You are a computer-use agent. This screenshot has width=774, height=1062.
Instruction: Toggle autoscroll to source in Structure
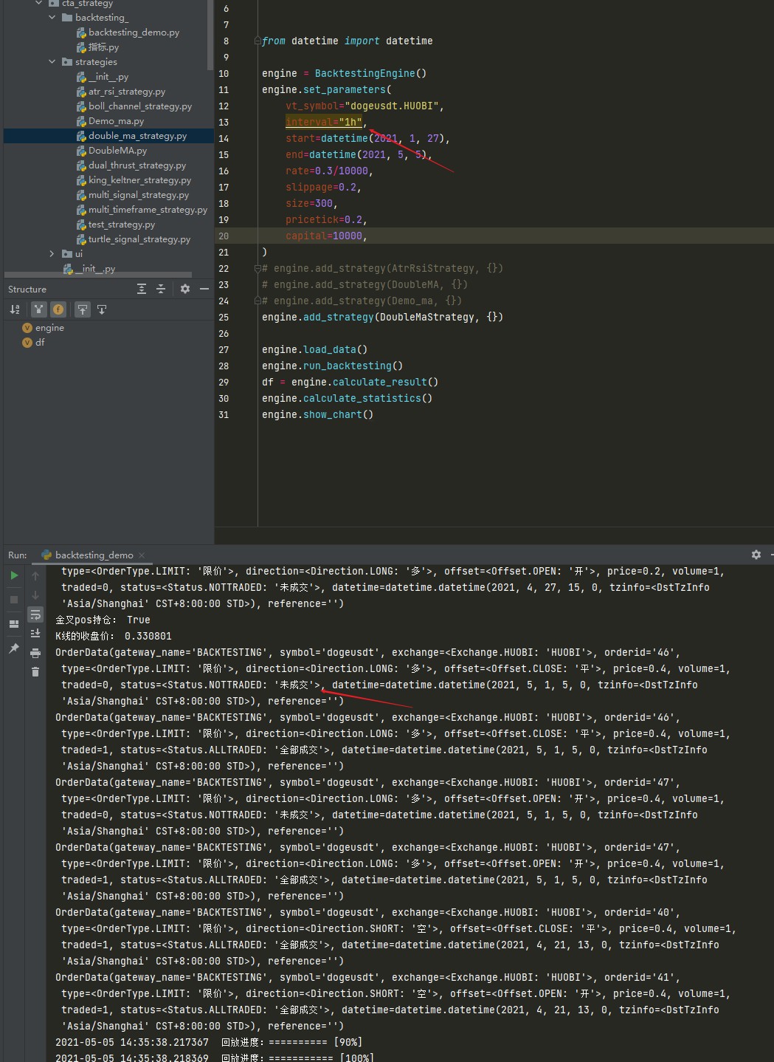83,309
